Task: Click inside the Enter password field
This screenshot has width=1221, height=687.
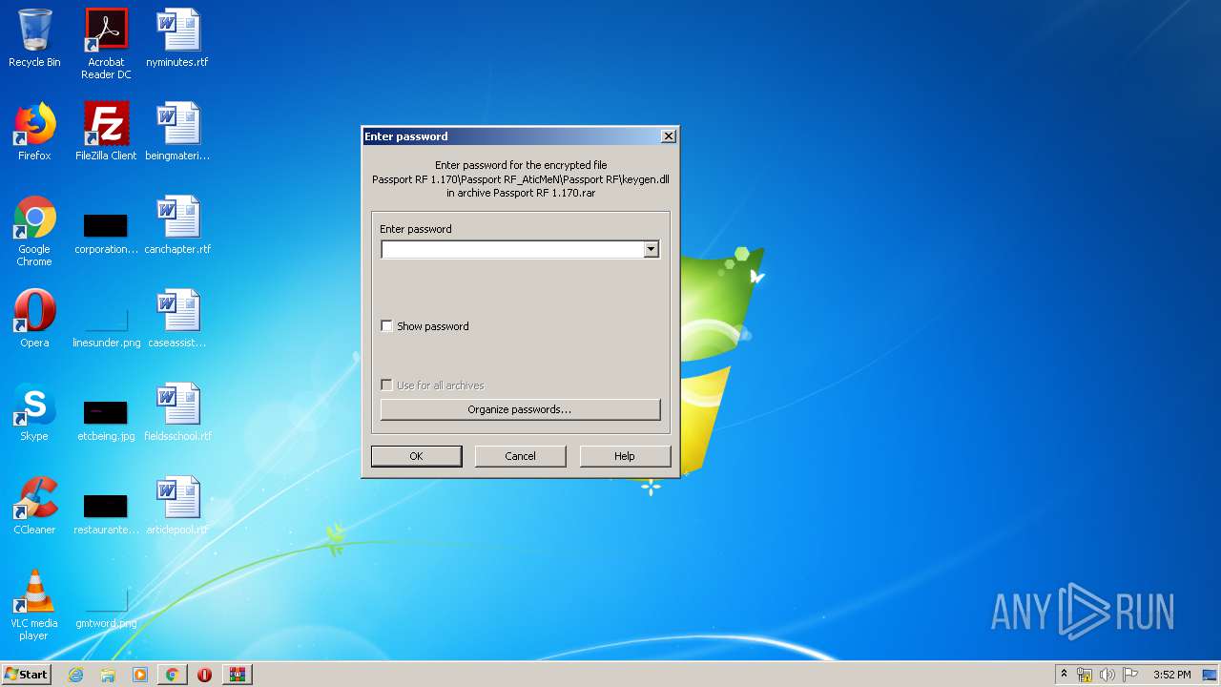Action: point(512,249)
